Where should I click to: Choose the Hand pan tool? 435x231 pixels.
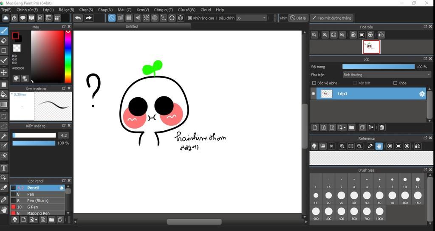pyautogui.click(x=4, y=210)
